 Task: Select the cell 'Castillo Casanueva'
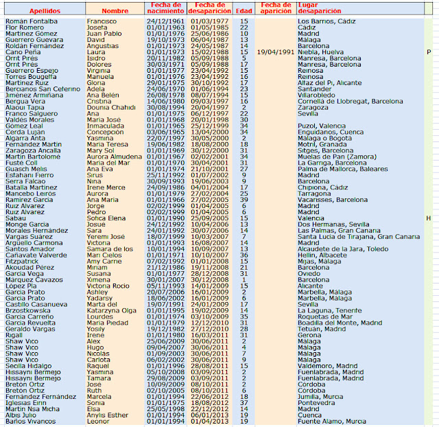(36, 305)
